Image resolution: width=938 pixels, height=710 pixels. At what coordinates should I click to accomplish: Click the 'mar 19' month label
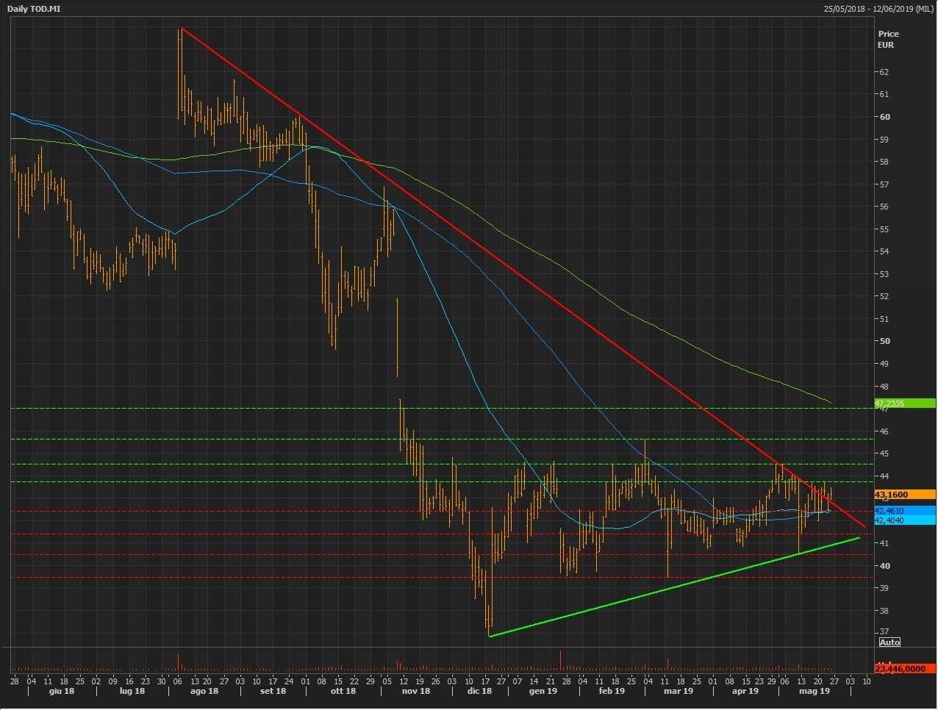[x=679, y=691]
